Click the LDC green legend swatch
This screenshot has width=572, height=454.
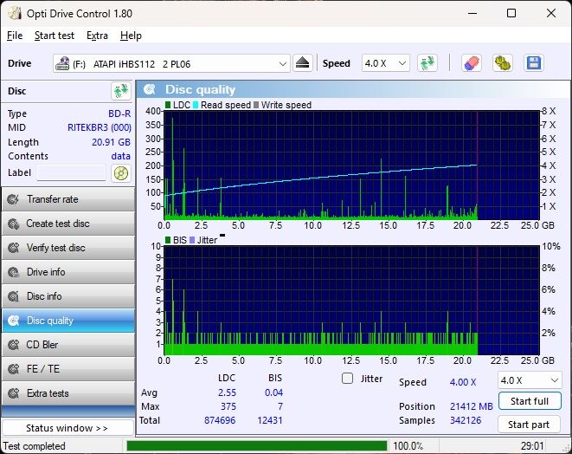(168, 105)
